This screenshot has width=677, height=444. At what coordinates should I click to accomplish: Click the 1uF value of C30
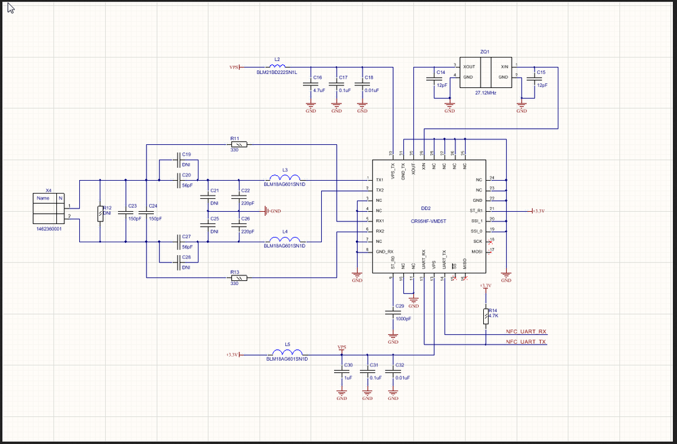pyautogui.click(x=348, y=378)
